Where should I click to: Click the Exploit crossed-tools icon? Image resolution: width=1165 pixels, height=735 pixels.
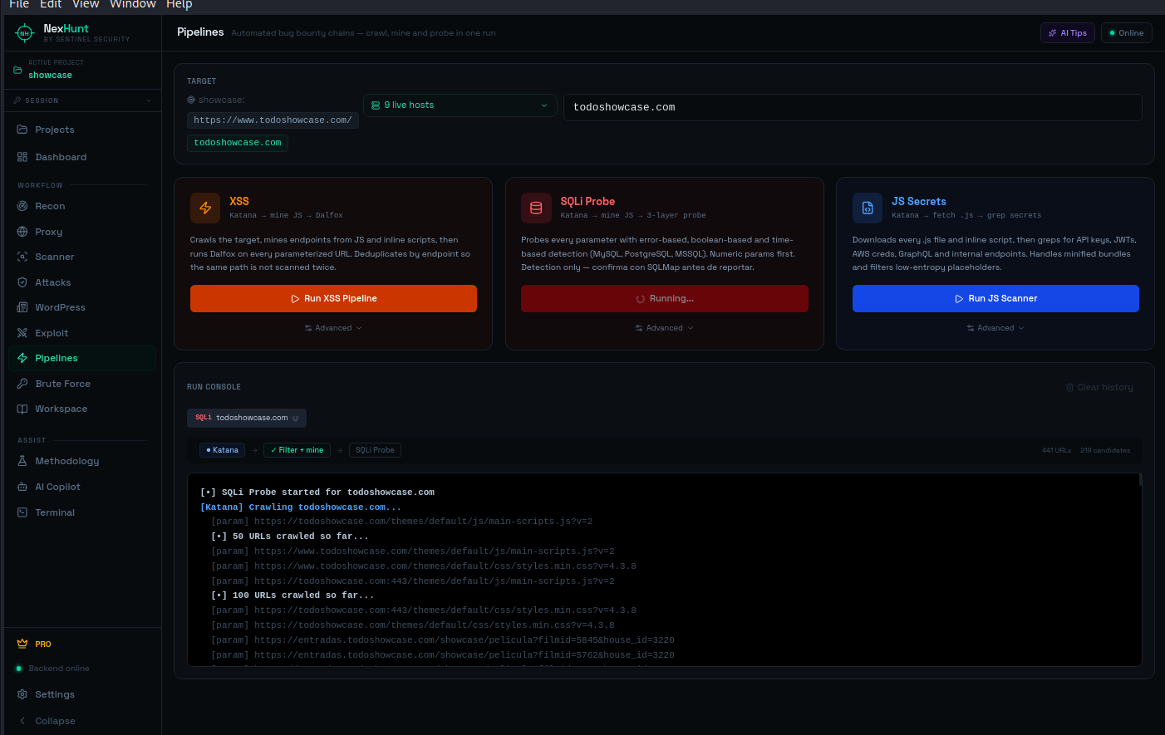(x=22, y=333)
